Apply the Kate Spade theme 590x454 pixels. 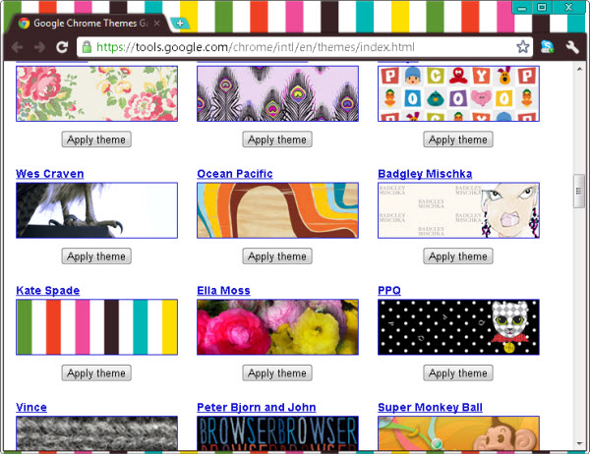click(96, 373)
